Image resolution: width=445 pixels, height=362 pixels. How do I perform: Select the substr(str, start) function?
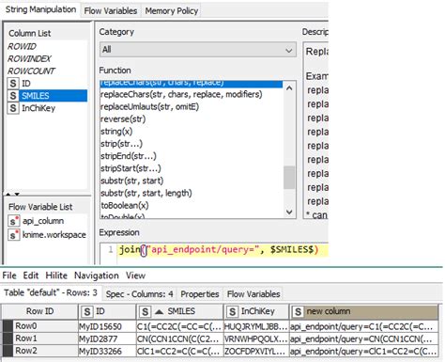coord(131,181)
